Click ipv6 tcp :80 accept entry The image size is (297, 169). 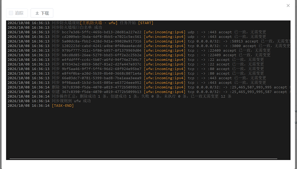click(x=219, y=73)
